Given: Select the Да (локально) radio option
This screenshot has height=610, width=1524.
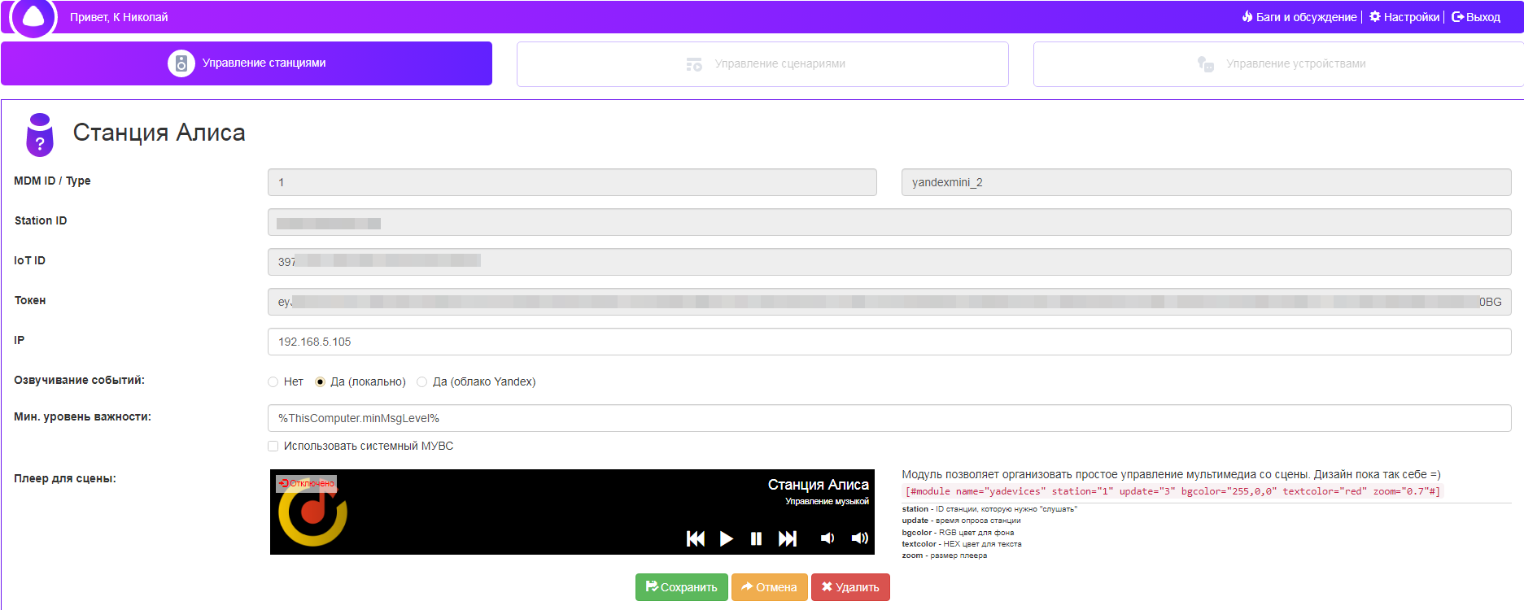Looking at the screenshot, I should pyautogui.click(x=320, y=382).
